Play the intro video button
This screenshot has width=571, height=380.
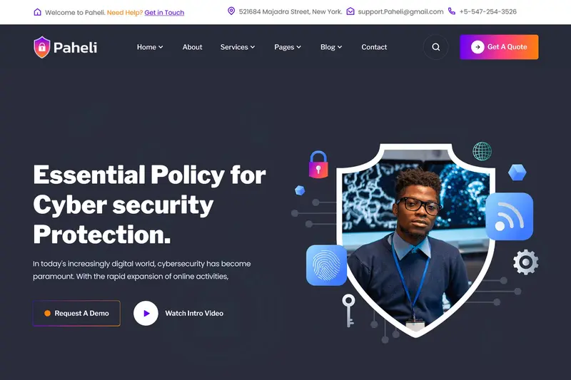(146, 313)
